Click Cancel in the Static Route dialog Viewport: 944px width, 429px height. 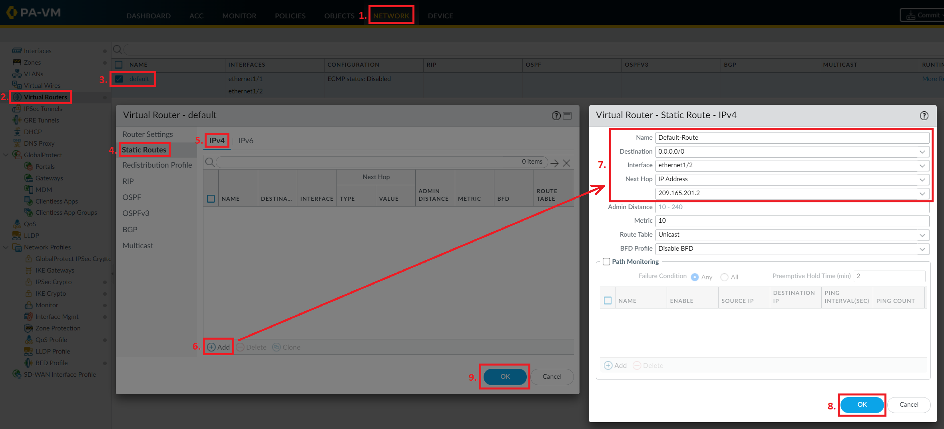point(909,405)
